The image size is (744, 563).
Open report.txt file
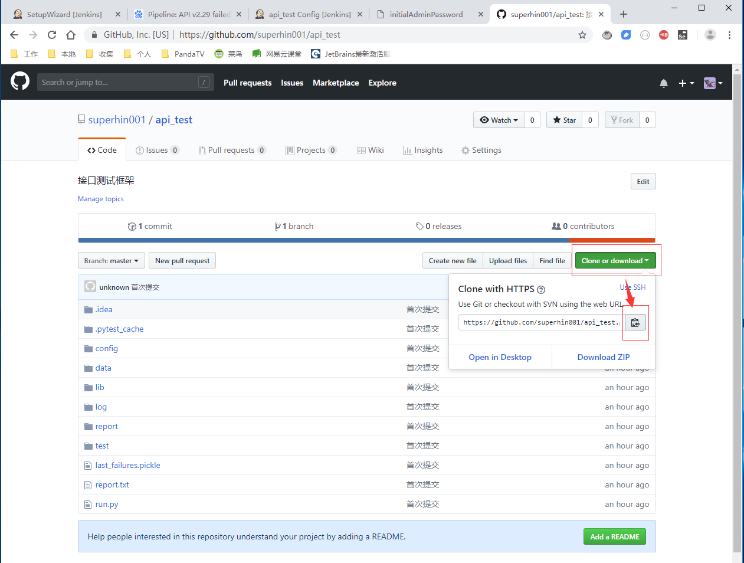[x=112, y=485]
